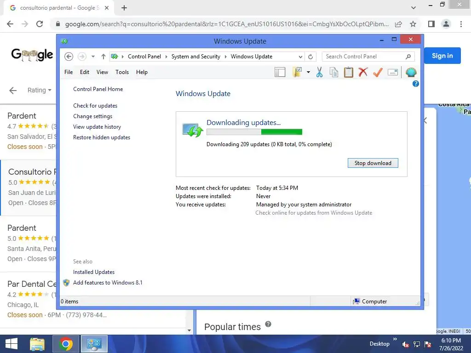Go to Control Panel Home
The height and width of the screenshot is (353, 471).
pos(98,89)
